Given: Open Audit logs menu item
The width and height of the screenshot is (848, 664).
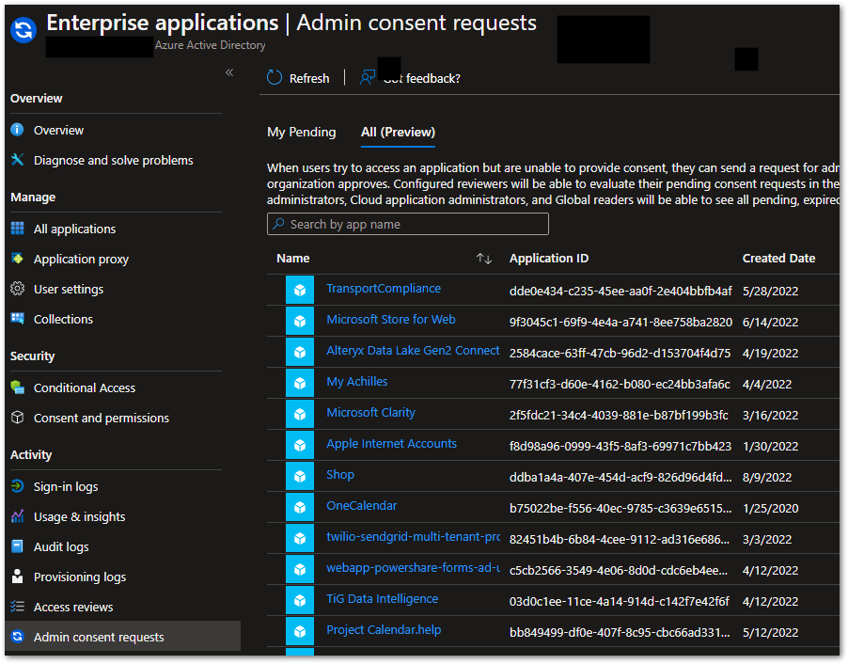Looking at the screenshot, I should 61,547.
